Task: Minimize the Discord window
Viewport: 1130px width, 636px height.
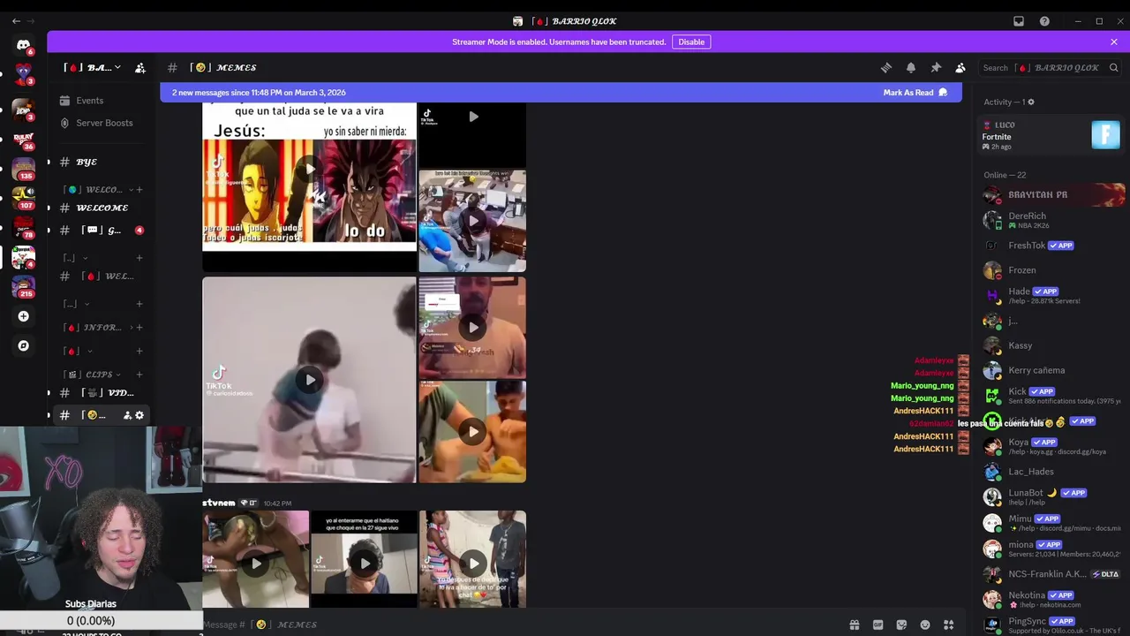Action: [1078, 21]
